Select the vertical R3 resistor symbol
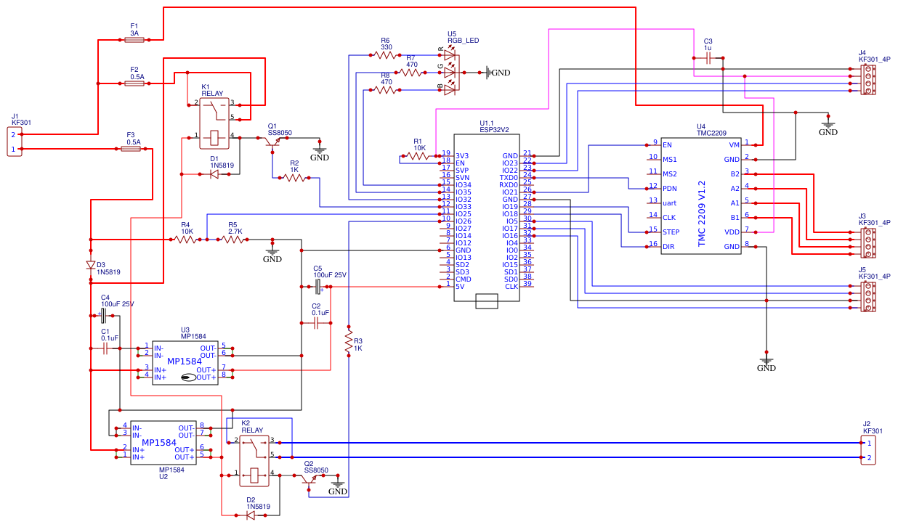898x527 pixels. coord(349,340)
